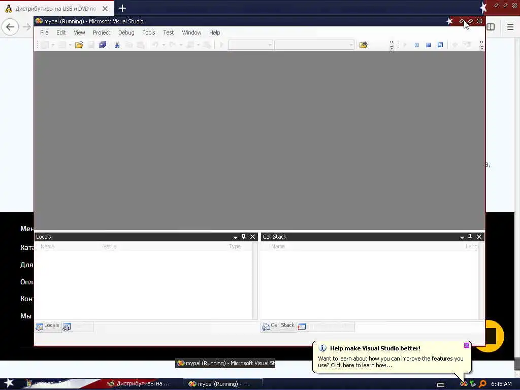Pin the Locals panel with auto-hide icon
520x390 pixels.
pyautogui.click(x=243, y=237)
